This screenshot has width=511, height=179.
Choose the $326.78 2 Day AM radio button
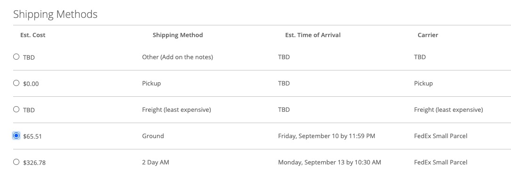[16, 162]
